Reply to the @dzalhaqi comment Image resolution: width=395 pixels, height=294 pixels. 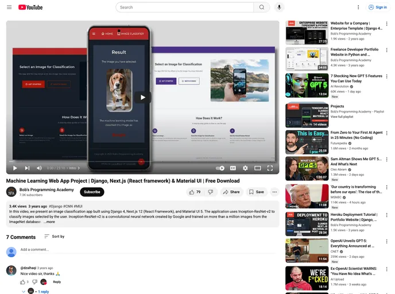click(x=57, y=282)
